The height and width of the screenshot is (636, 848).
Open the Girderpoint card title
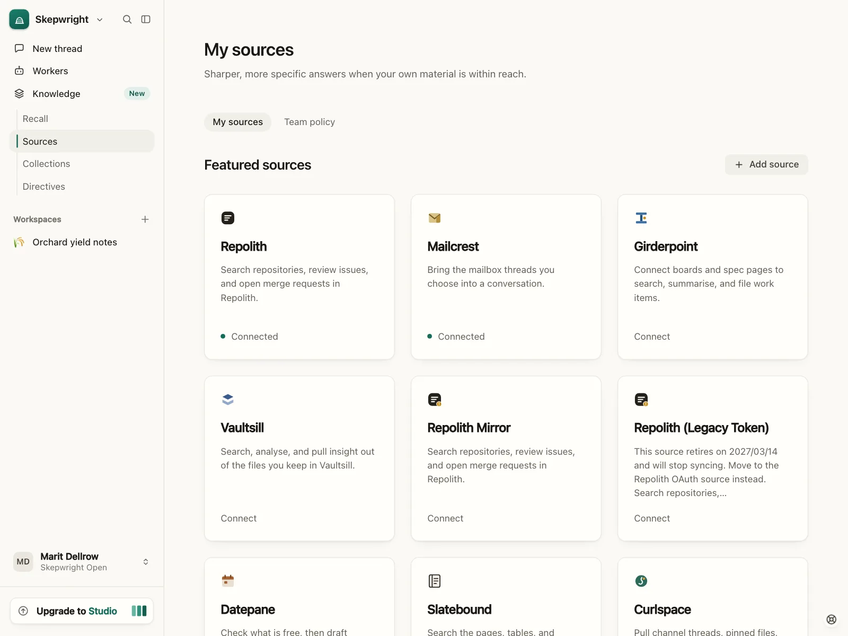click(x=666, y=246)
